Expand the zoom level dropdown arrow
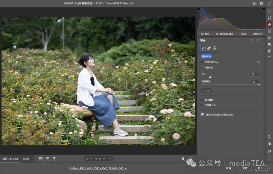Image resolution: width=273 pixels, height=174 pixels. tap(33, 159)
